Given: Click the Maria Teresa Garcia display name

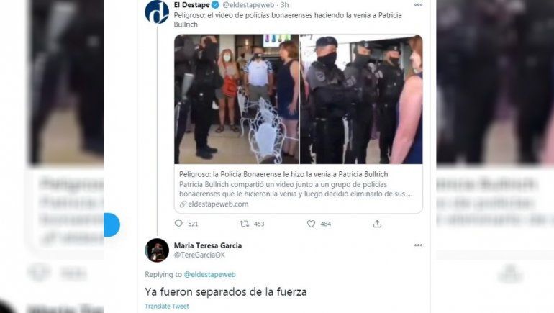Looking at the screenshot, I should point(208,245).
